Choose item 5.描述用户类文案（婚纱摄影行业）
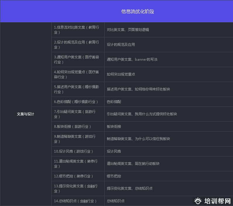This screenshot has width=233, height=206. point(76,89)
